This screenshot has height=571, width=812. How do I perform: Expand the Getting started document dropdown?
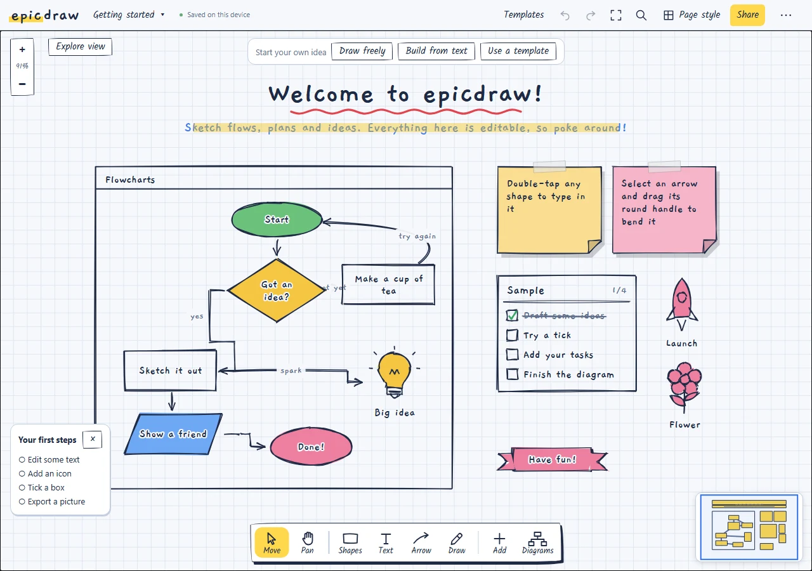(x=129, y=15)
